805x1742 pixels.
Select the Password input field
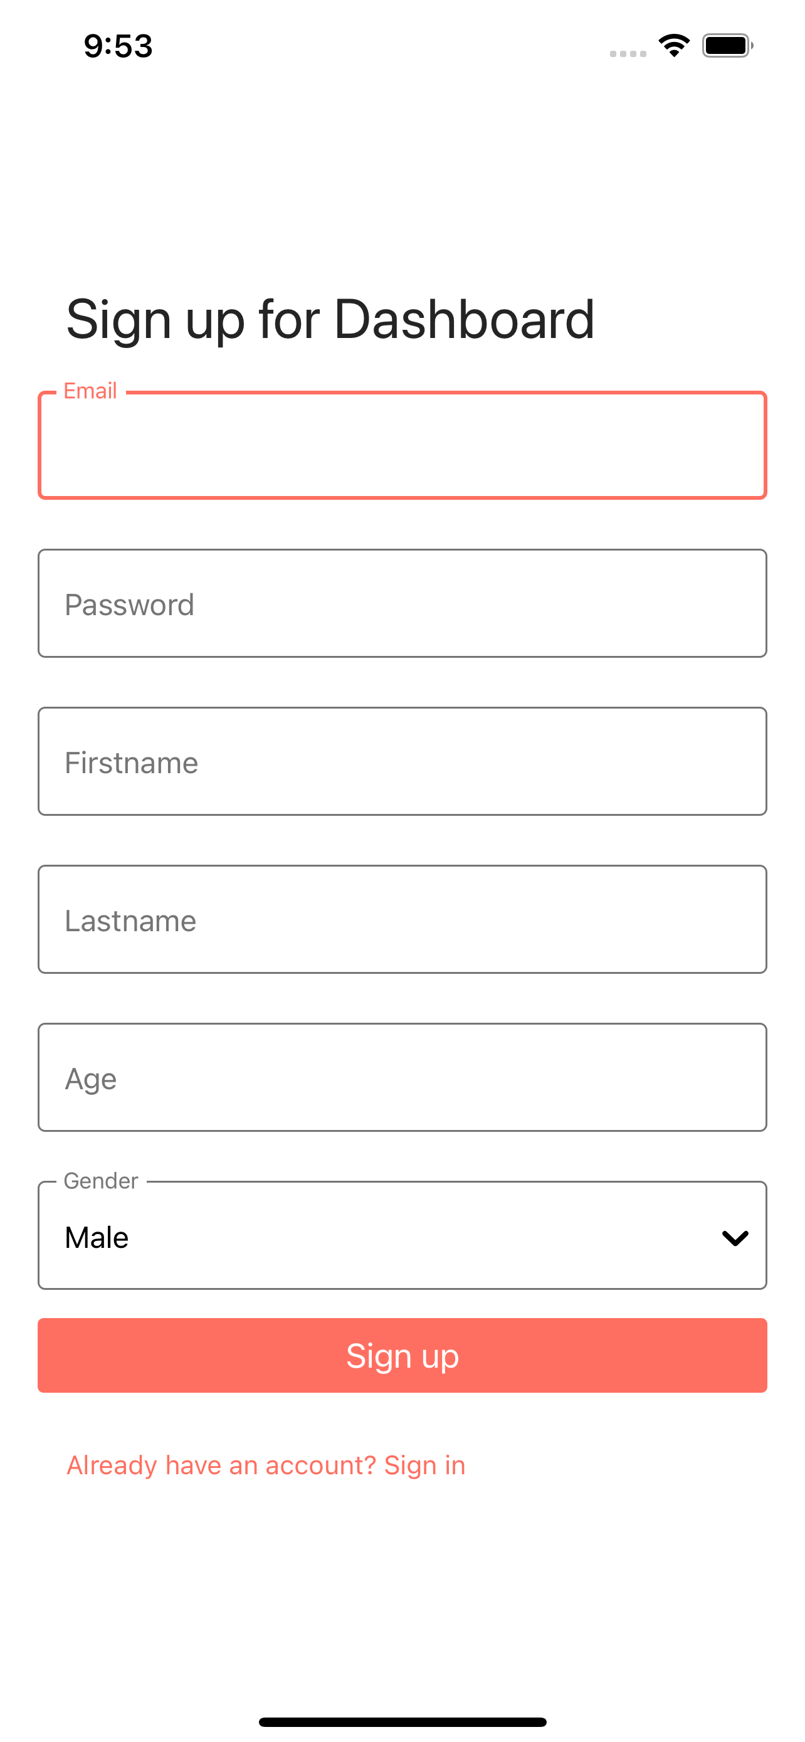(402, 603)
